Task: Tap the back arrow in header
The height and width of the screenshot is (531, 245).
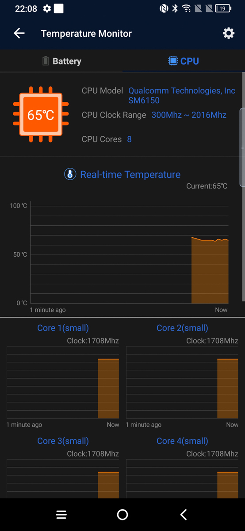Action: (19, 34)
